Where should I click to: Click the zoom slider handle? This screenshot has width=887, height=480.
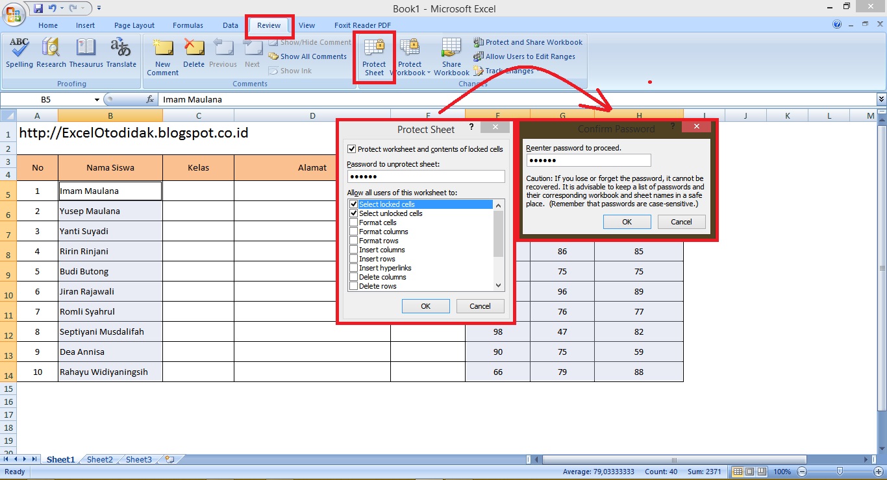840,472
